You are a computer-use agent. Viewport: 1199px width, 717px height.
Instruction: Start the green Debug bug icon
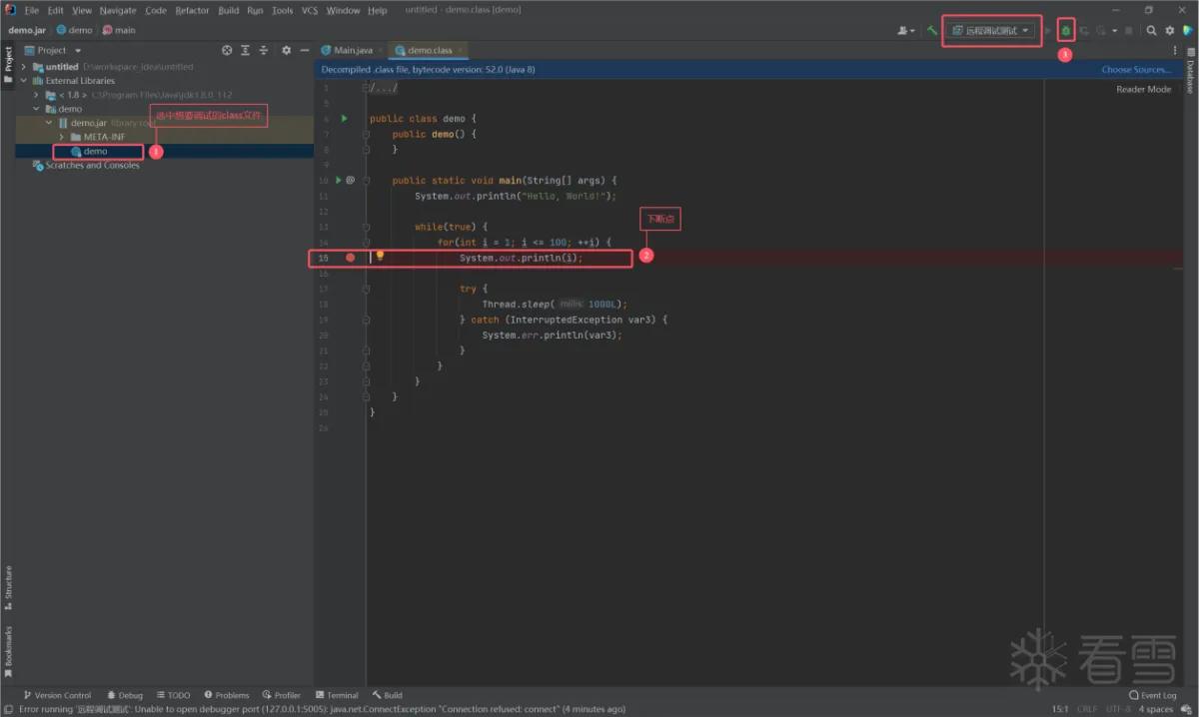click(x=1065, y=31)
